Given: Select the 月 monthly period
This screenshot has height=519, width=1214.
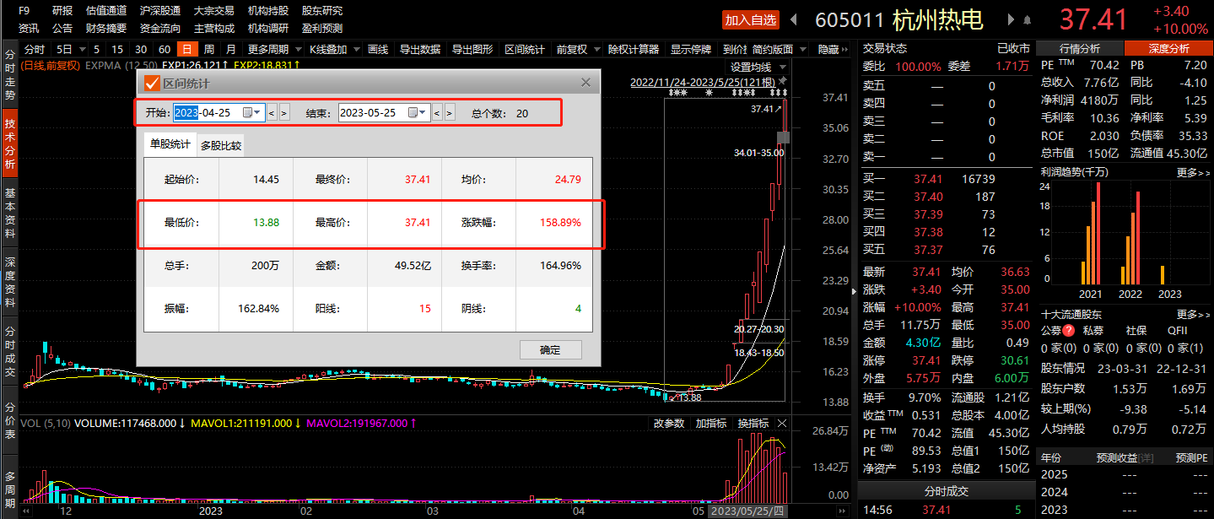Looking at the screenshot, I should (x=230, y=50).
